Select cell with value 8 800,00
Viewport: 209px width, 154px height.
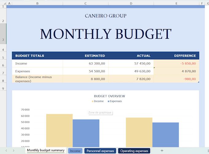point(85,79)
